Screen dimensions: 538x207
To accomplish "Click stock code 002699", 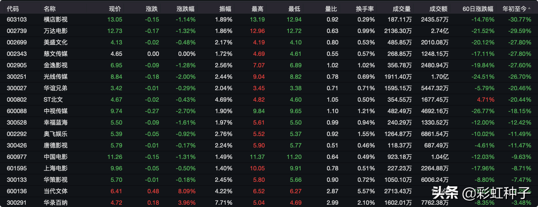I will coord(17,42).
